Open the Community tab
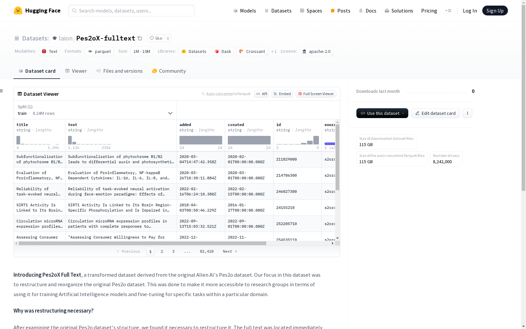Image resolution: width=526 pixels, height=329 pixels. point(169,71)
